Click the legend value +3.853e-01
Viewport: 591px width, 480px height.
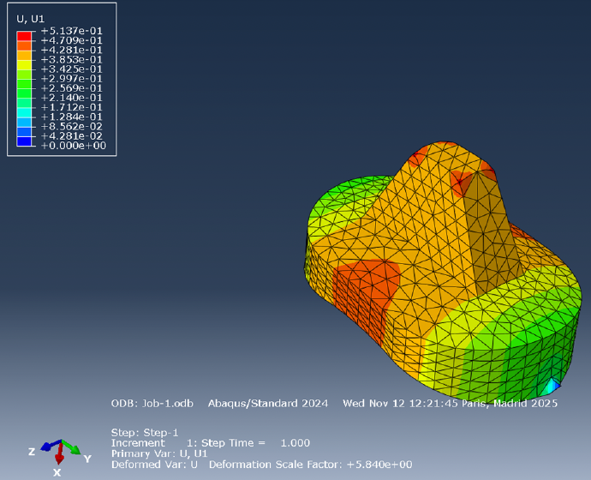coord(72,60)
